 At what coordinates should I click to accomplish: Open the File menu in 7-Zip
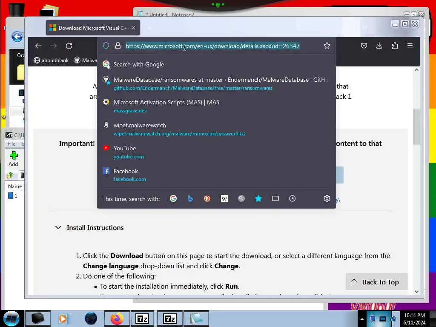point(11,144)
